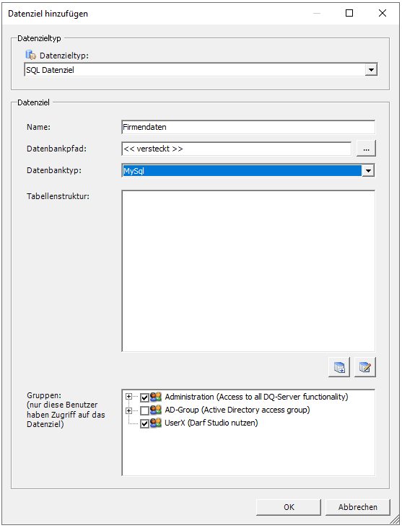Click the Datenbankpfad versteckt field

[x=236, y=149]
